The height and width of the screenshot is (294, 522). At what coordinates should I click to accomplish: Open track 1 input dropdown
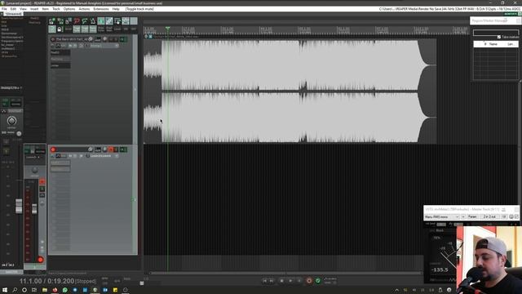click(x=104, y=46)
